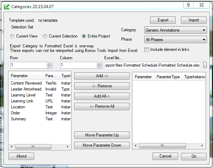Decrease the Column spinner value
The height and width of the screenshot is (168, 213).
[x=99, y=67]
